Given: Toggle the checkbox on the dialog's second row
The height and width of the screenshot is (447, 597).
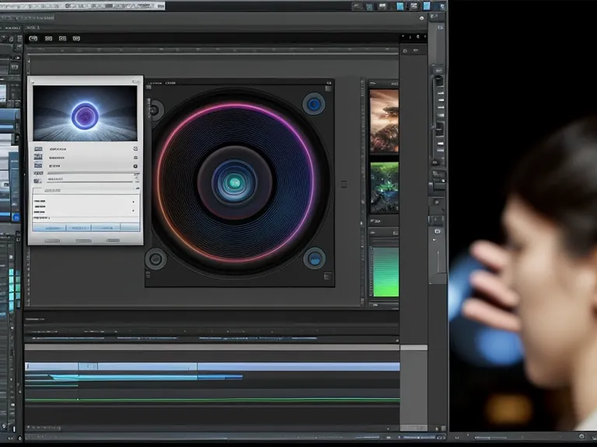Looking at the screenshot, I should 135,158.
